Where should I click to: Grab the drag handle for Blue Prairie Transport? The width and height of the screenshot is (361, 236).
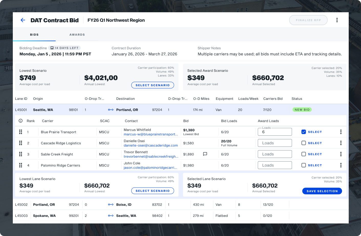click(20, 132)
